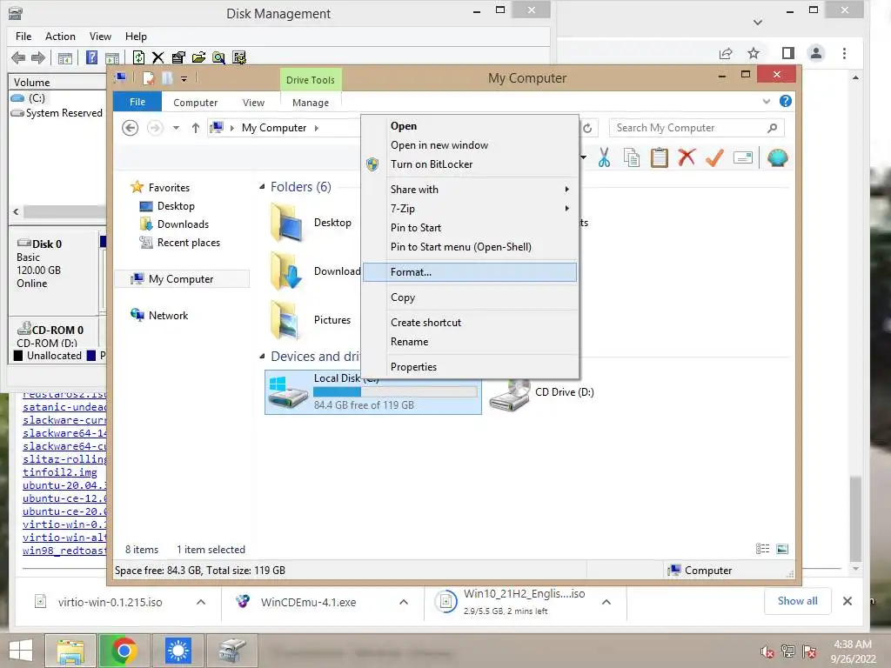
Task: Click the Open-Shell seashell settings icon
Action: 777,157
